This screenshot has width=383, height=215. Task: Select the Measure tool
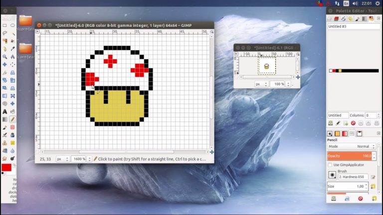(12, 57)
